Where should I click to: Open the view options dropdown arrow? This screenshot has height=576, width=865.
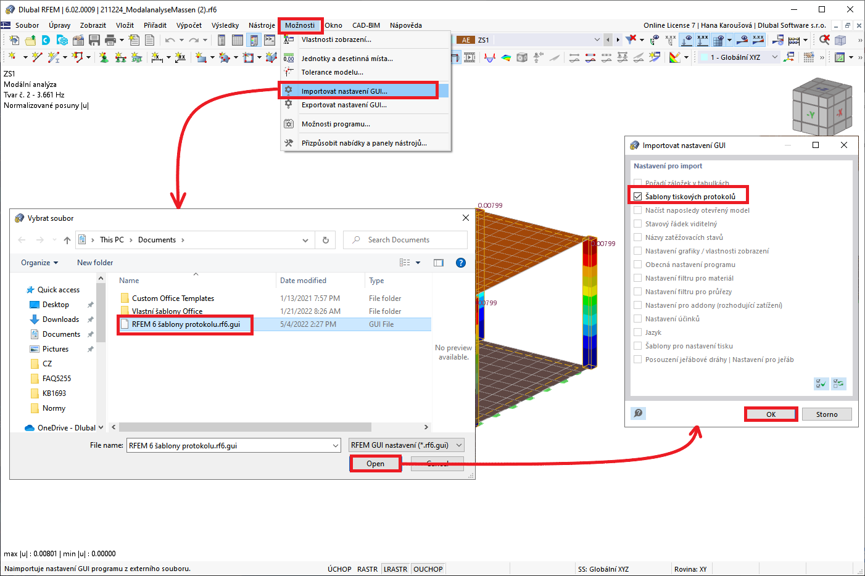point(418,263)
